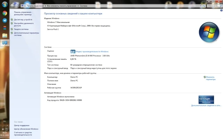Open Help with the blue question mark

221,10
